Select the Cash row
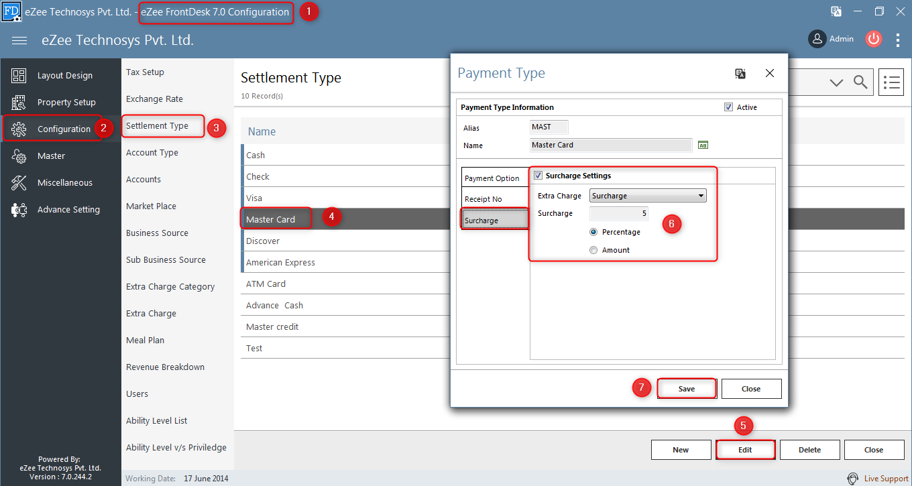 click(346, 155)
